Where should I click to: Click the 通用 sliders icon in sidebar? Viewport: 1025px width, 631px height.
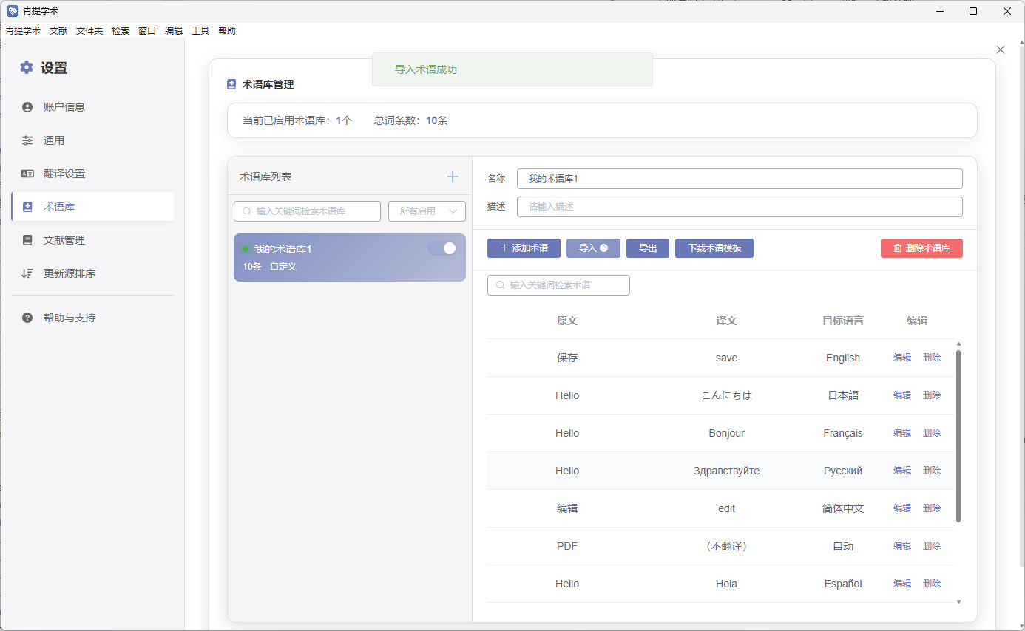coord(27,140)
